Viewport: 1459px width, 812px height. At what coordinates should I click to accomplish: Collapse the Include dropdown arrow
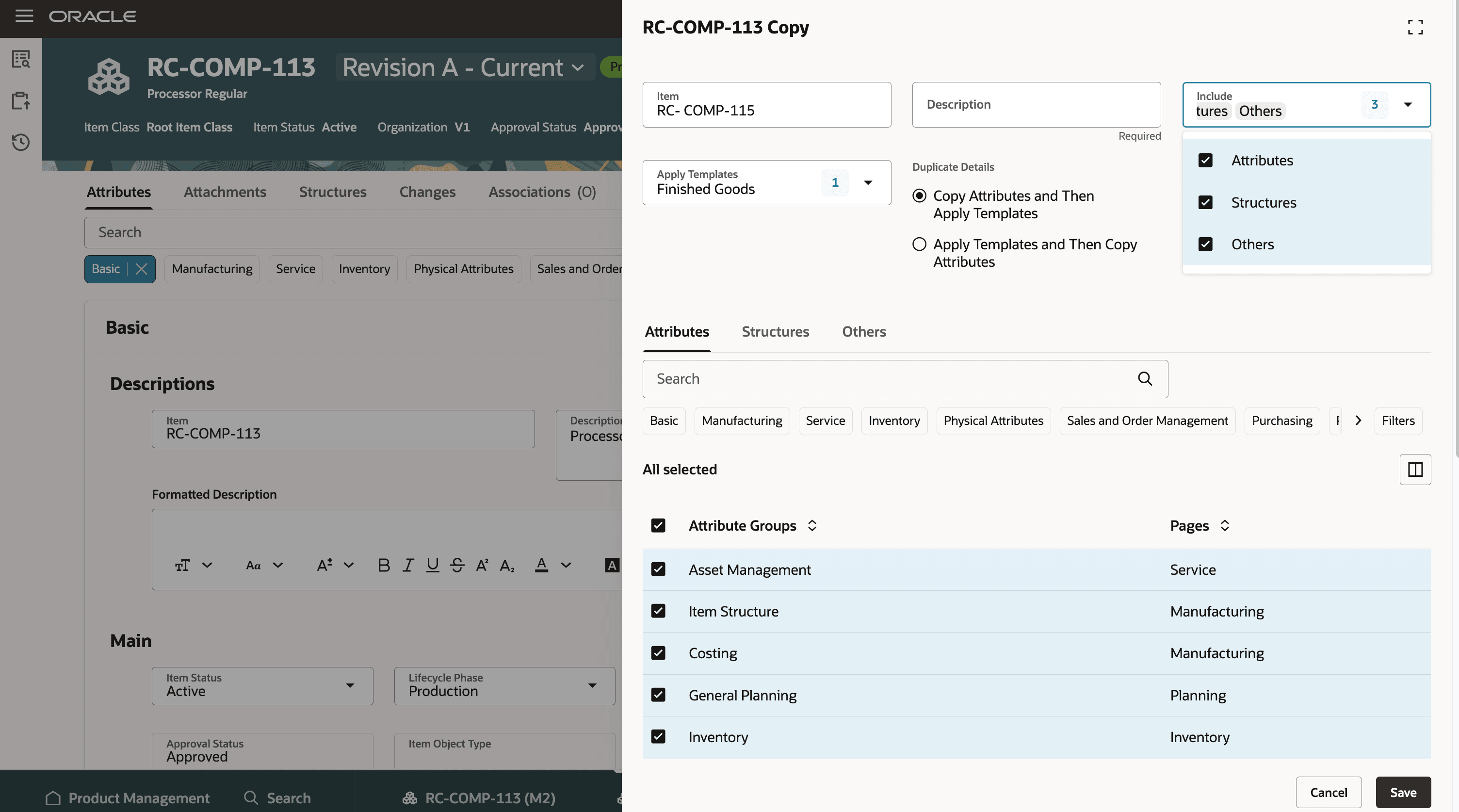click(1408, 104)
